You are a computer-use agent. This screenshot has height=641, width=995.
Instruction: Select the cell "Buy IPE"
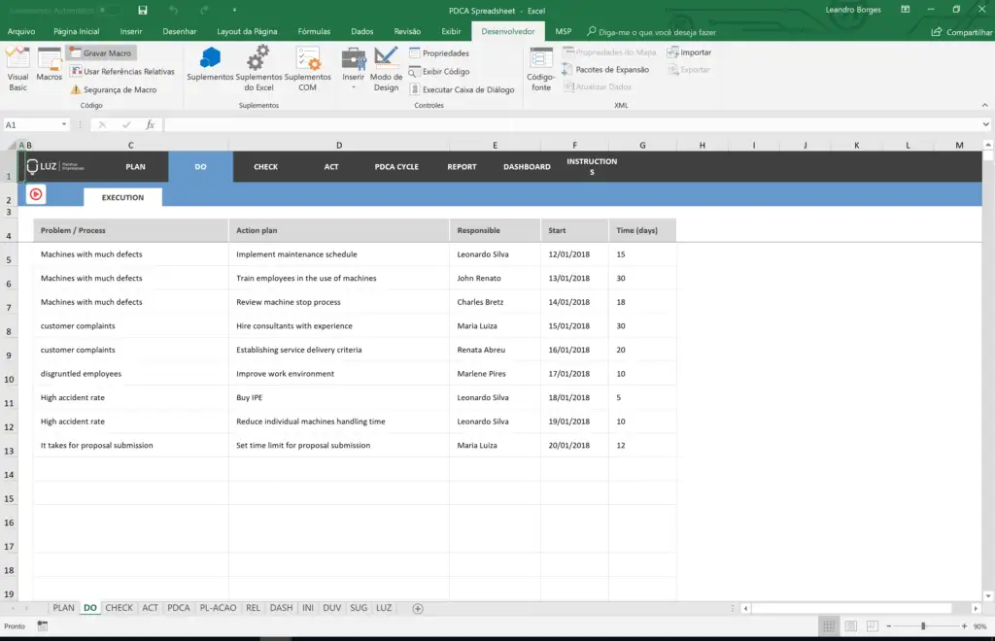(339, 397)
